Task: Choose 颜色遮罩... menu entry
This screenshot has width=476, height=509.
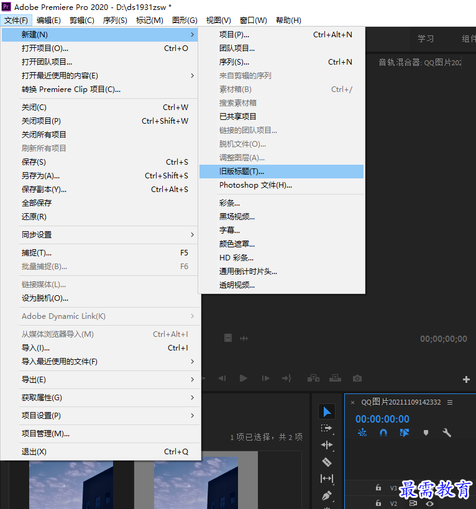Action: pos(281,244)
